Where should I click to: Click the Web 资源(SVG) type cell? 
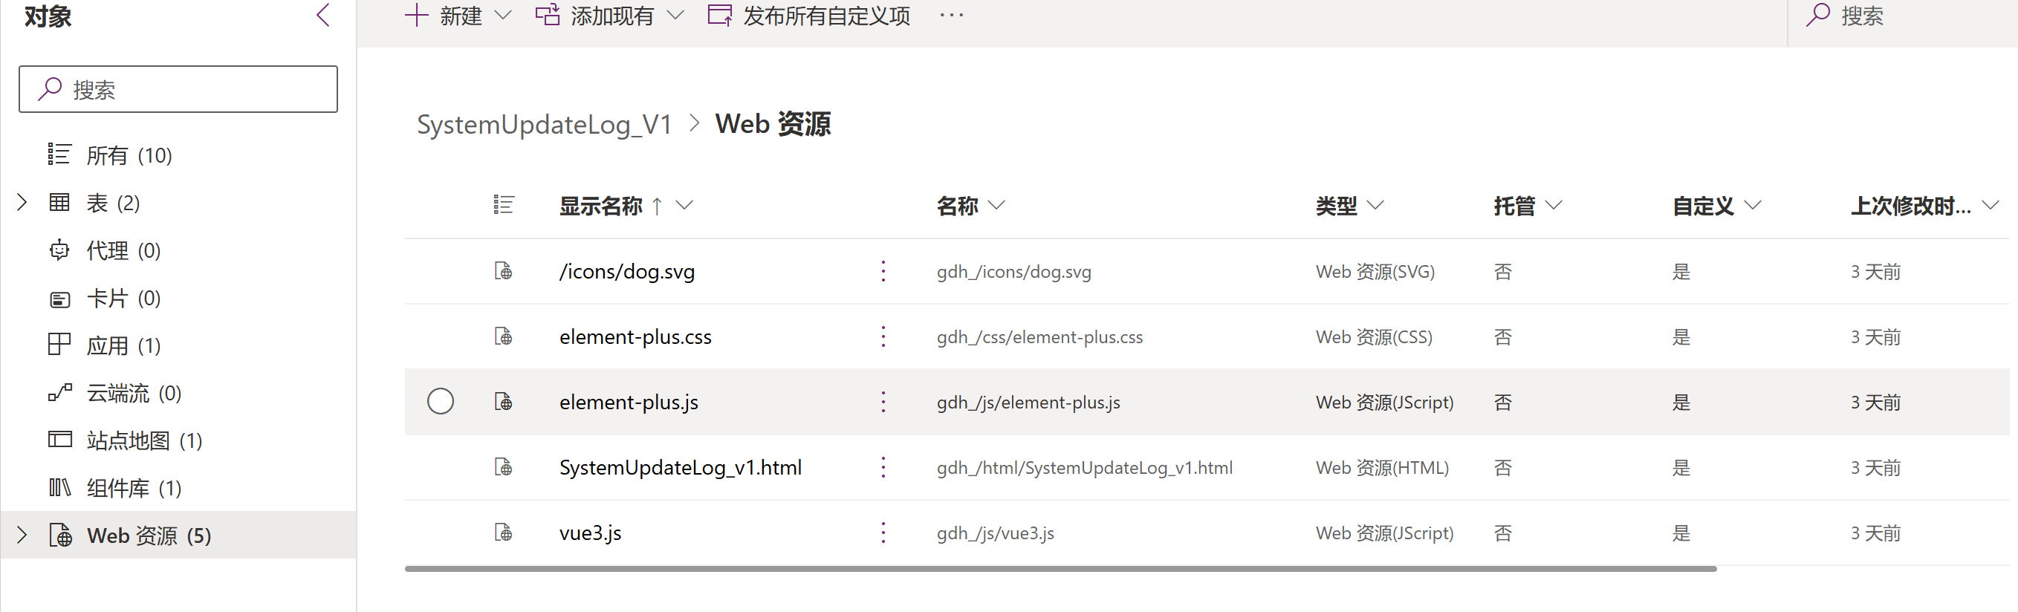(x=1375, y=272)
